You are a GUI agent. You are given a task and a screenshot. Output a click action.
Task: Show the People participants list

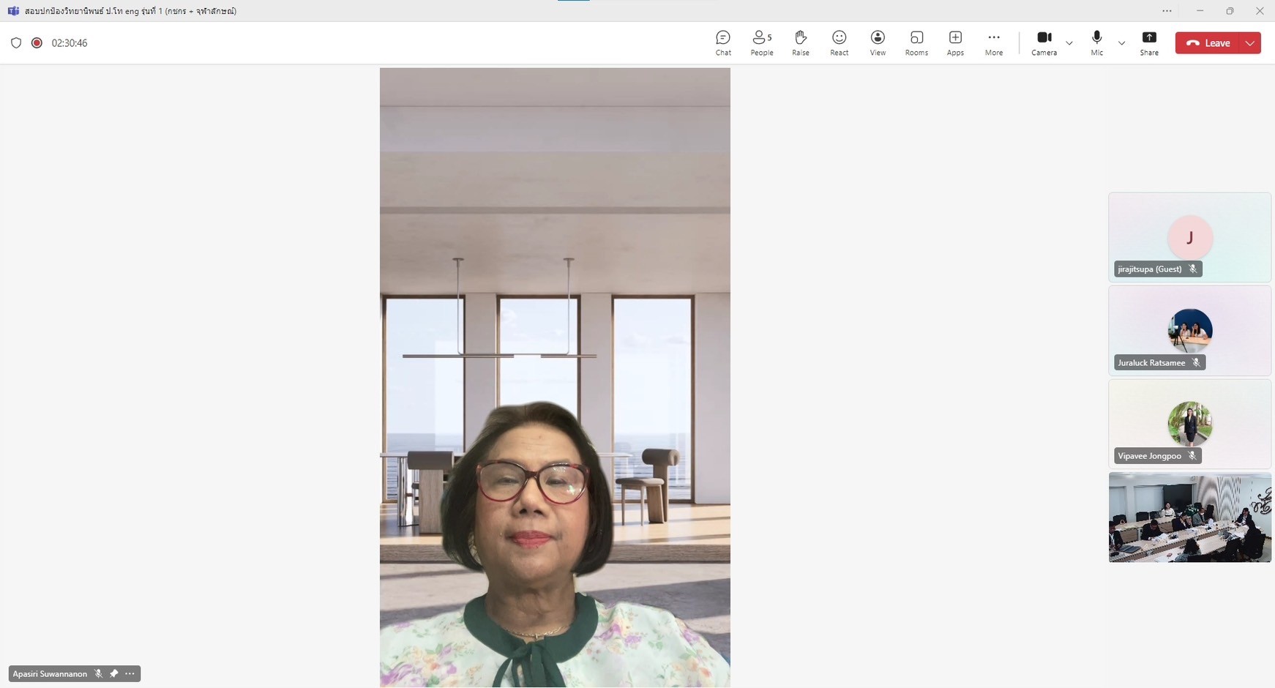point(762,43)
